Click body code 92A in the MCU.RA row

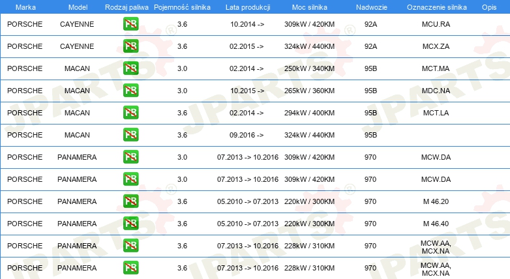click(370, 24)
